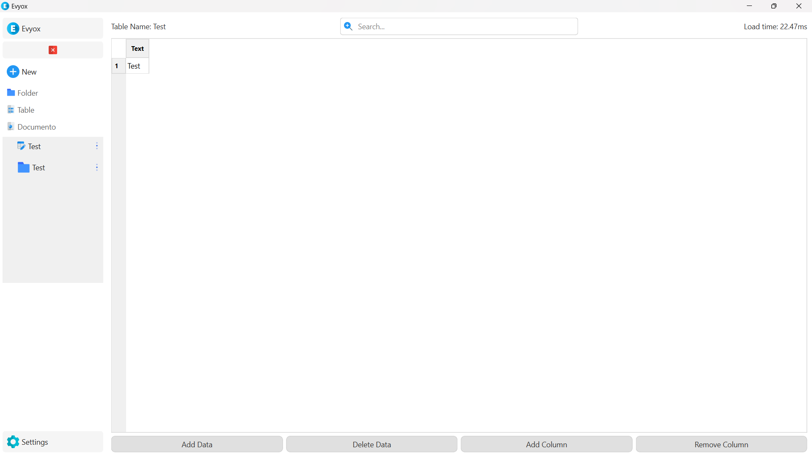812x457 pixels.
Task: Click the Remove Column button
Action: click(721, 444)
